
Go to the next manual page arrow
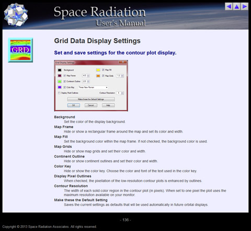[245, 6]
